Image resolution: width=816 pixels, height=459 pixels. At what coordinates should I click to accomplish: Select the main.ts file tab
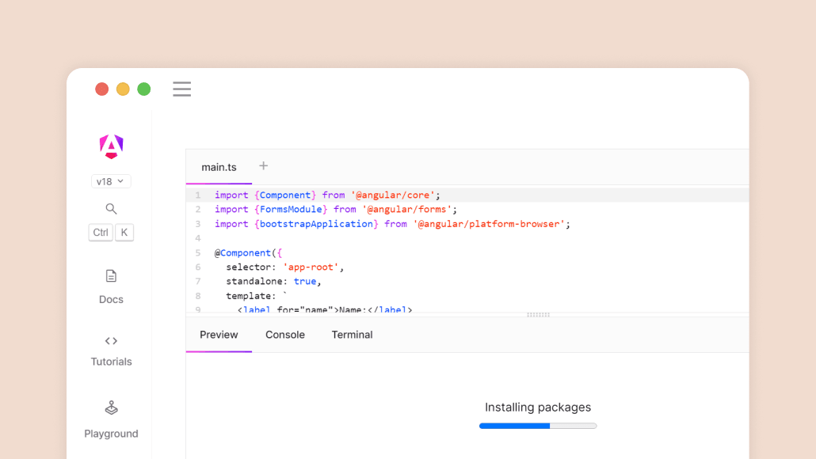point(219,167)
